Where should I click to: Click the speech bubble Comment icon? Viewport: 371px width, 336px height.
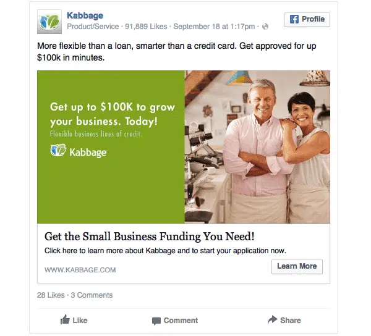tap(156, 321)
